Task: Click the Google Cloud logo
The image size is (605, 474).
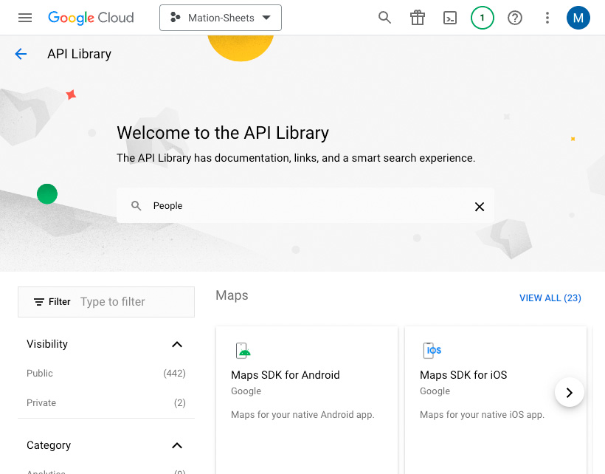Action: 91,18
